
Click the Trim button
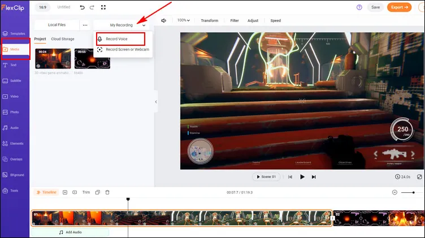click(86, 192)
